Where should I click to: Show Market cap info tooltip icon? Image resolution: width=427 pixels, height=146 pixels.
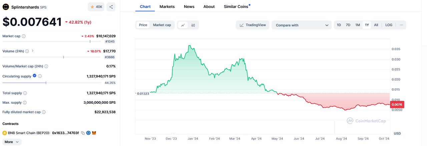(24, 36)
